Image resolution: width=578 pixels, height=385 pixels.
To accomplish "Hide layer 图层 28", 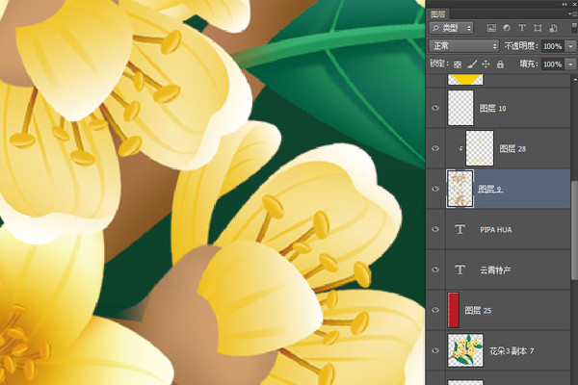I will coord(435,148).
